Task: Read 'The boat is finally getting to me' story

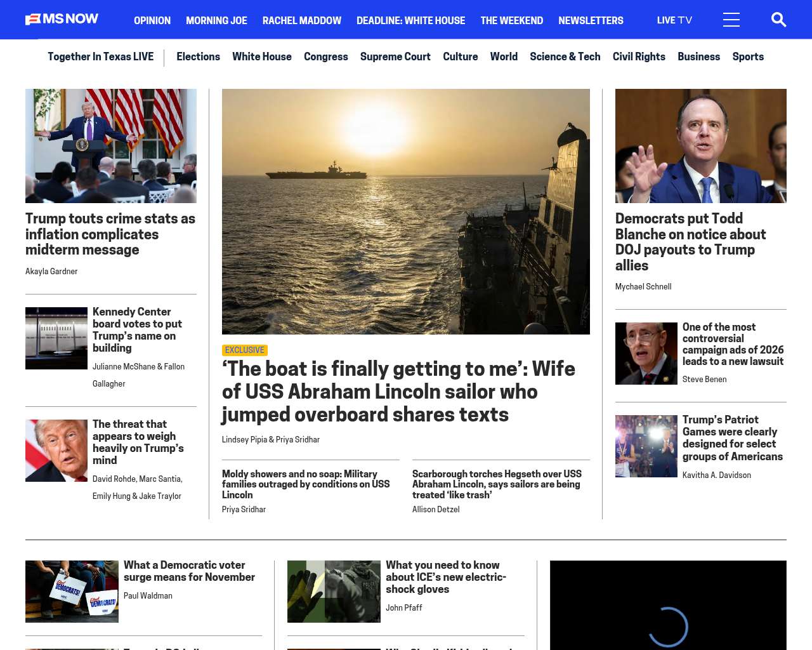Action: point(398,392)
